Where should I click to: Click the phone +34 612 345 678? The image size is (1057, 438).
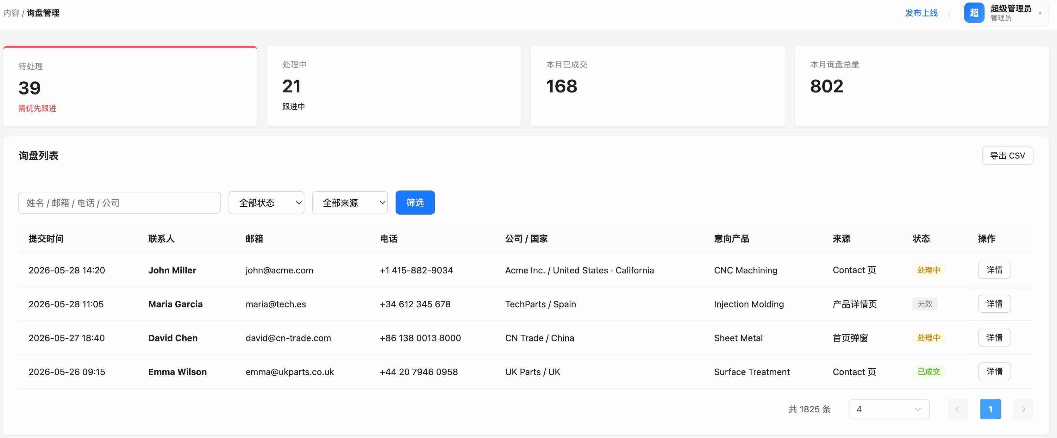point(415,304)
